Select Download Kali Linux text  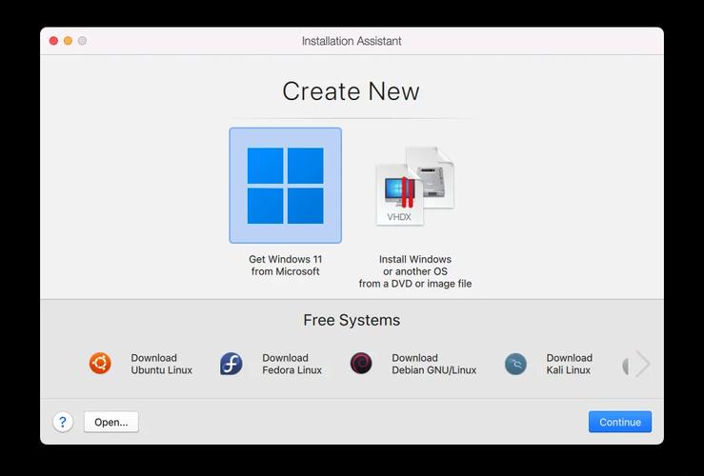[569, 365]
